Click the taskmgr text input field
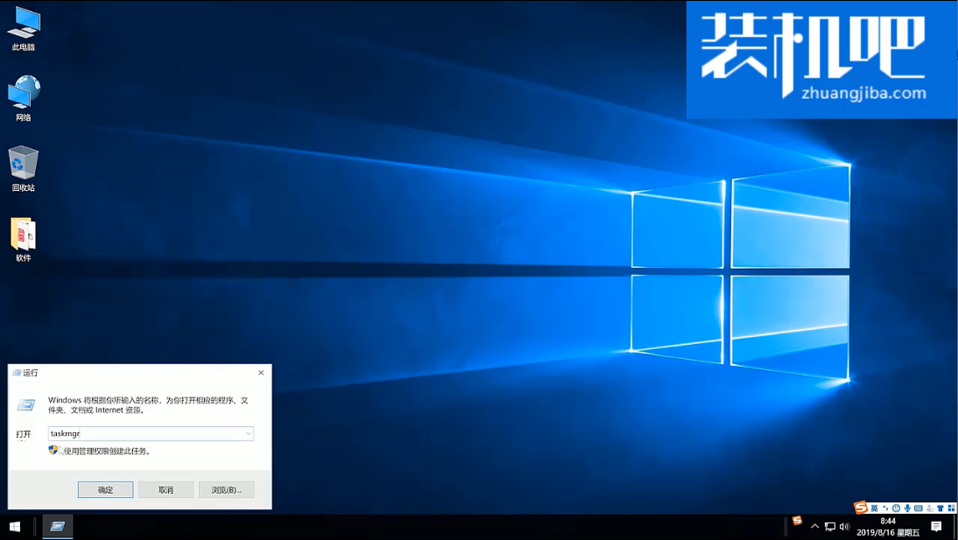Screen dimensions: 958x540 [x=144, y=434]
